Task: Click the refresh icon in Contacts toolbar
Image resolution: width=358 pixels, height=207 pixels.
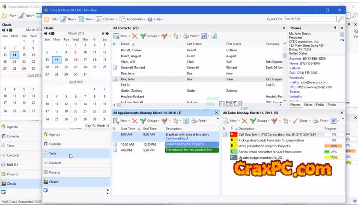Action: click(214, 36)
